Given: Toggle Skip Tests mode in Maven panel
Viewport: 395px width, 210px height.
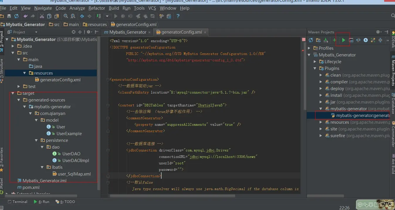Looking at the screenshot, I should pos(366,40).
